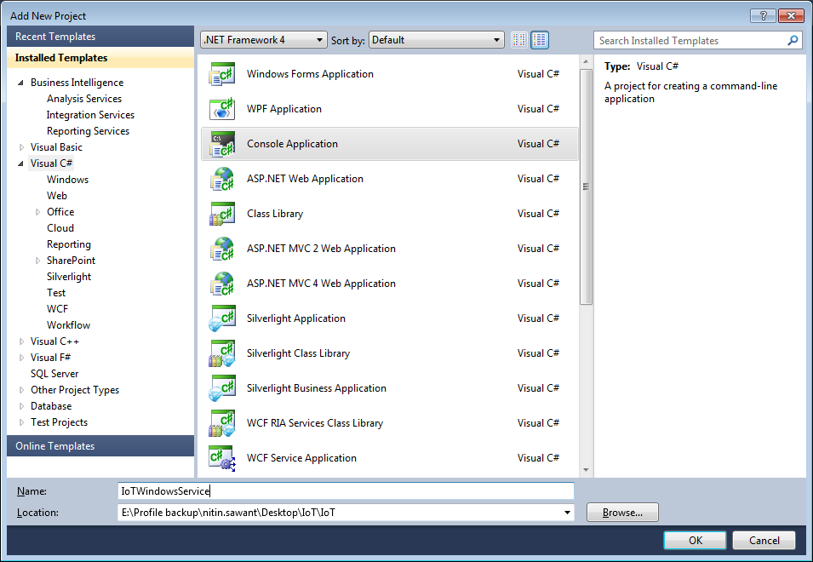Select the Console Application template name
The image size is (813, 562).
293,144
